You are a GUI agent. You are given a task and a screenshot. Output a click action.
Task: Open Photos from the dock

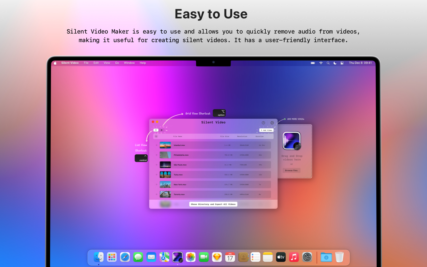[x=191, y=257]
